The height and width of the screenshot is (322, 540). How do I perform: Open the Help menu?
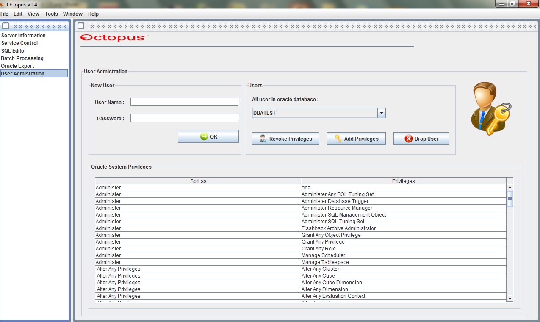(93, 14)
